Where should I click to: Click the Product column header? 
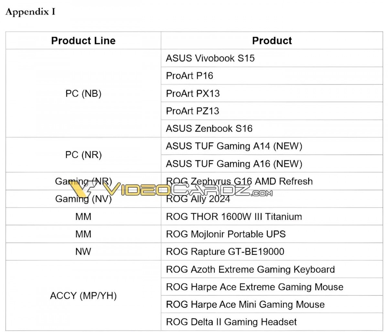point(272,41)
